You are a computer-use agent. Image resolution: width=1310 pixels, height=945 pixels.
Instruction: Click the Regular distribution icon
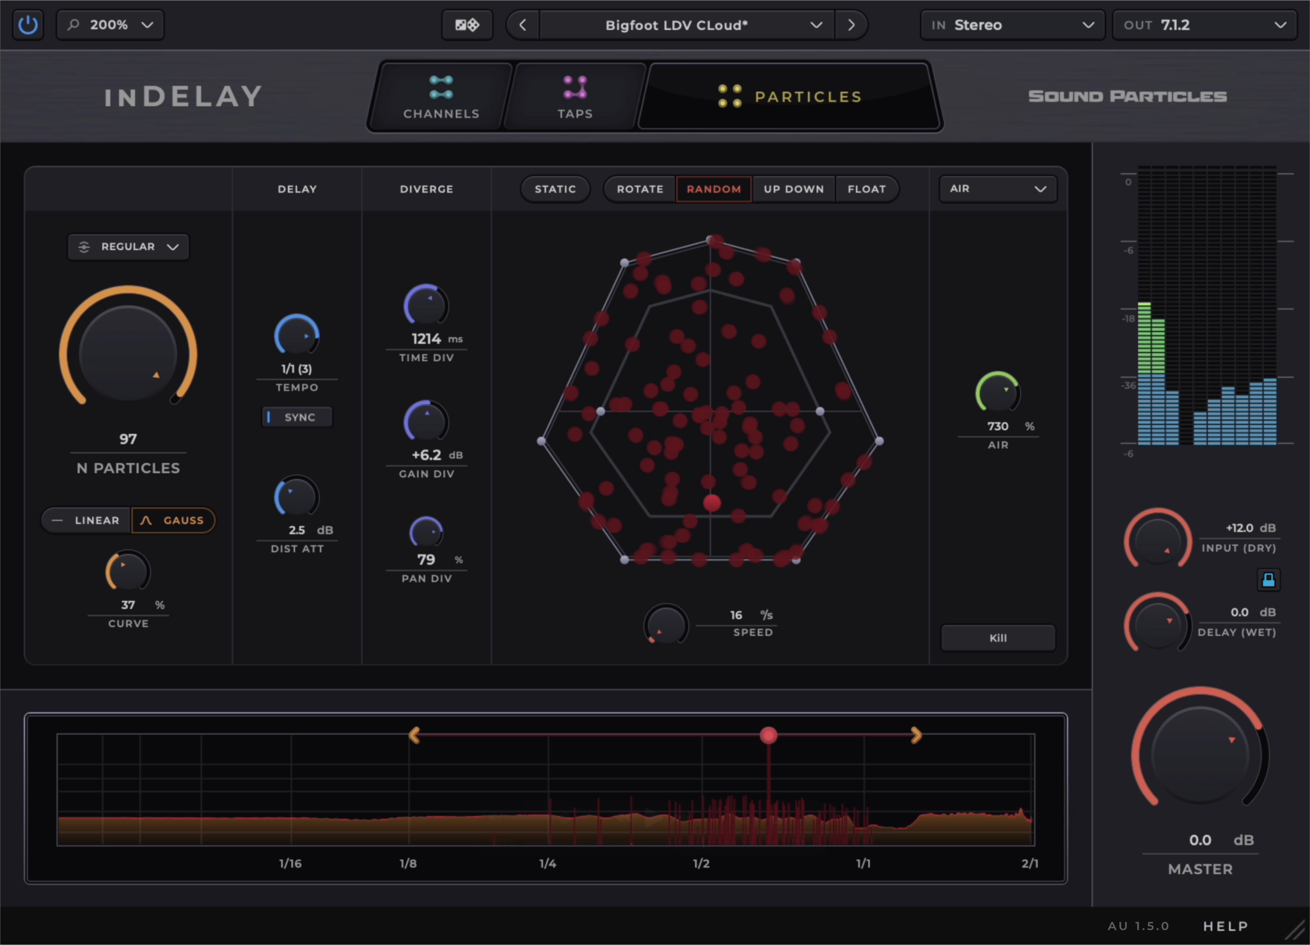[x=84, y=247]
